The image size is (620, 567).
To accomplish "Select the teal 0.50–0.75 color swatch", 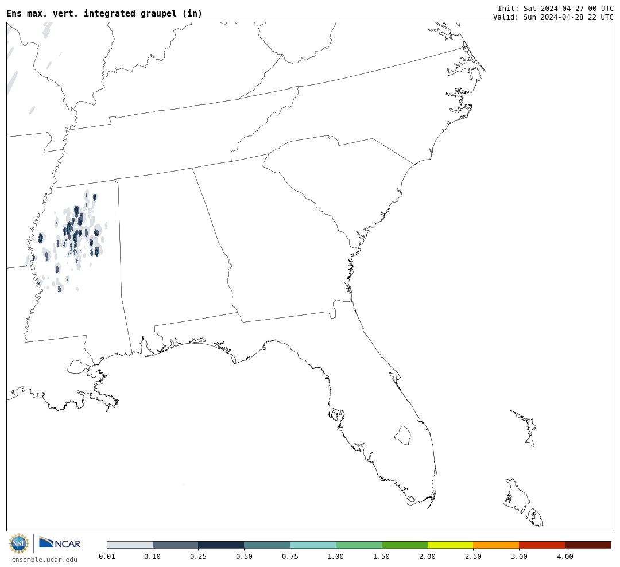I will pyautogui.click(x=268, y=545).
